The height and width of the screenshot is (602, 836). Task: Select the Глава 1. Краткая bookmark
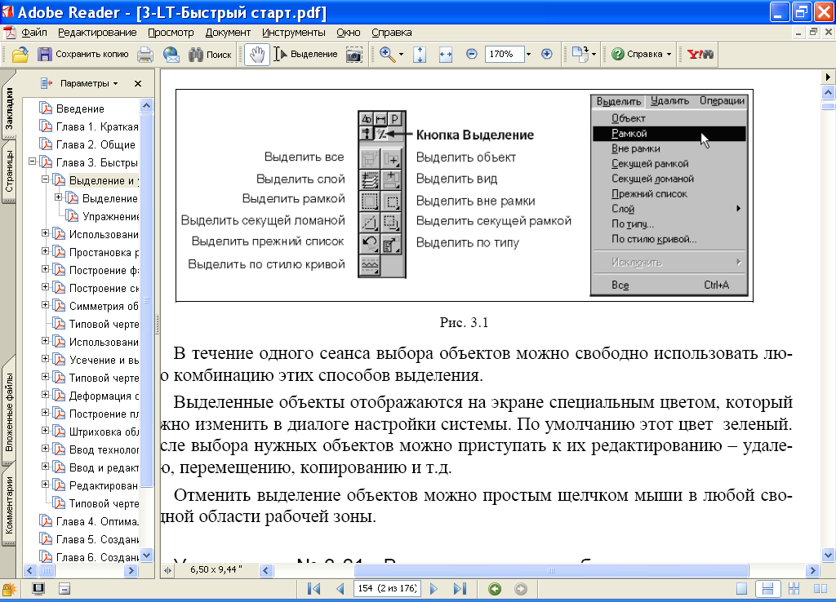(97, 126)
